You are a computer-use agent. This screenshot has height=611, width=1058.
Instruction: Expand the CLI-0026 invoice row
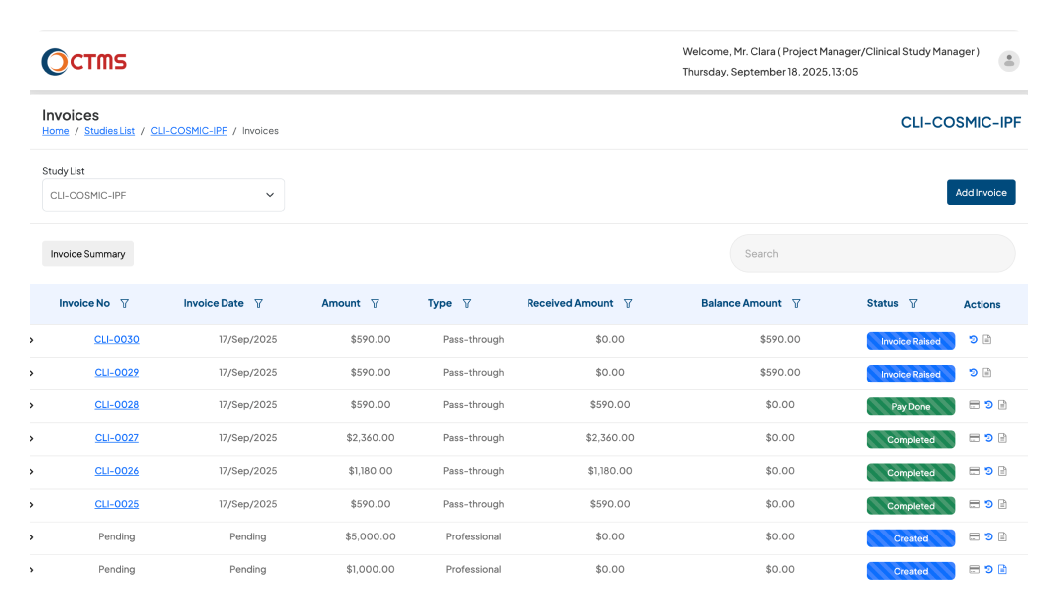click(30, 471)
